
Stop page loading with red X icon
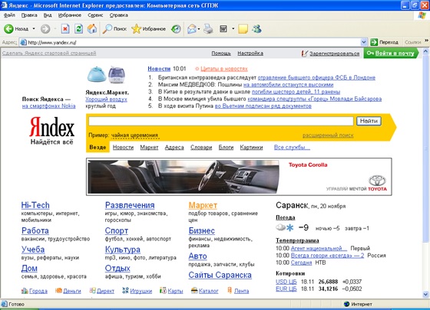coord(65,29)
